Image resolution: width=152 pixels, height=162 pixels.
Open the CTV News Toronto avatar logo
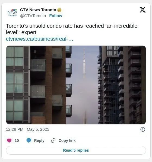tap(12, 13)
